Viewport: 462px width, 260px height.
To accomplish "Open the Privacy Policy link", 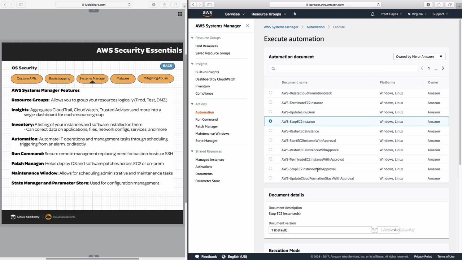I will tap(423, 256).
